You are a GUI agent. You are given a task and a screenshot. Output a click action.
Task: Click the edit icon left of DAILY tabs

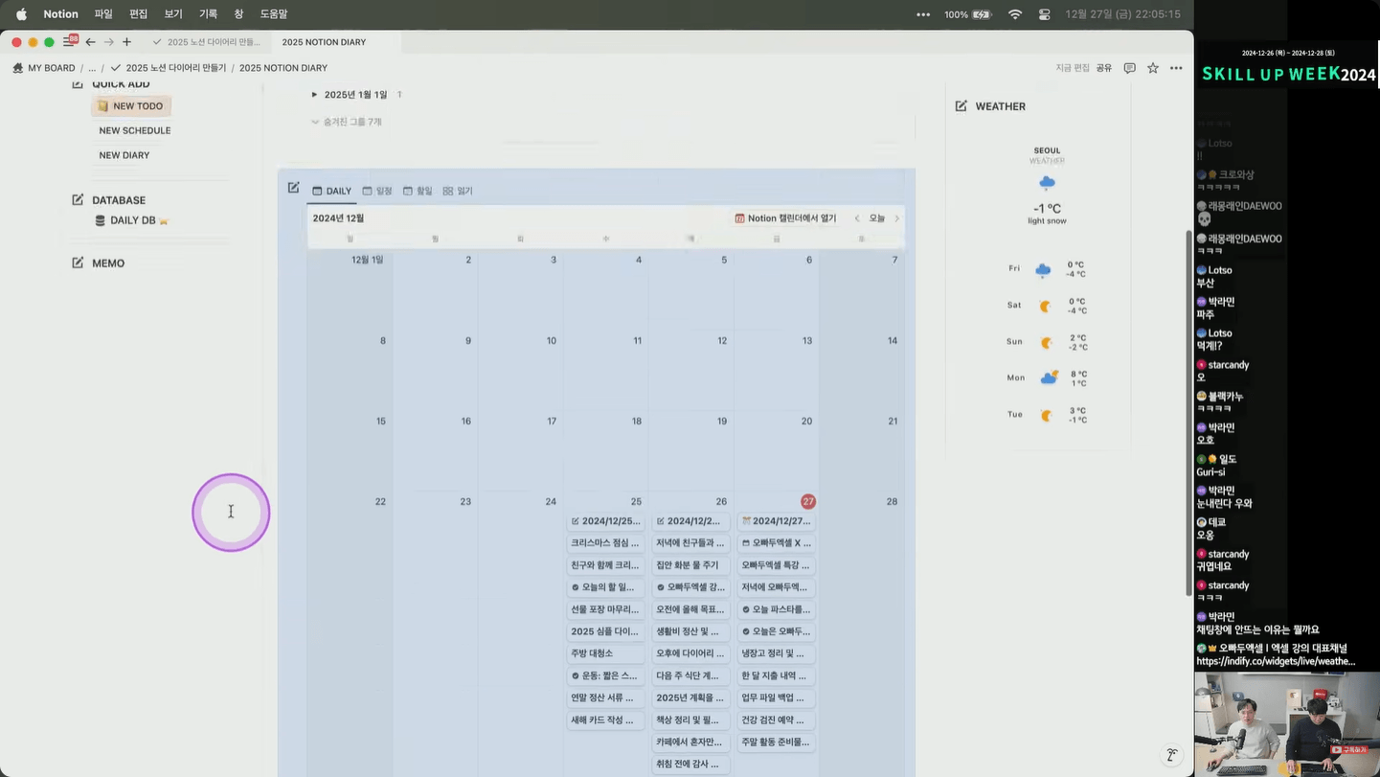294,188
